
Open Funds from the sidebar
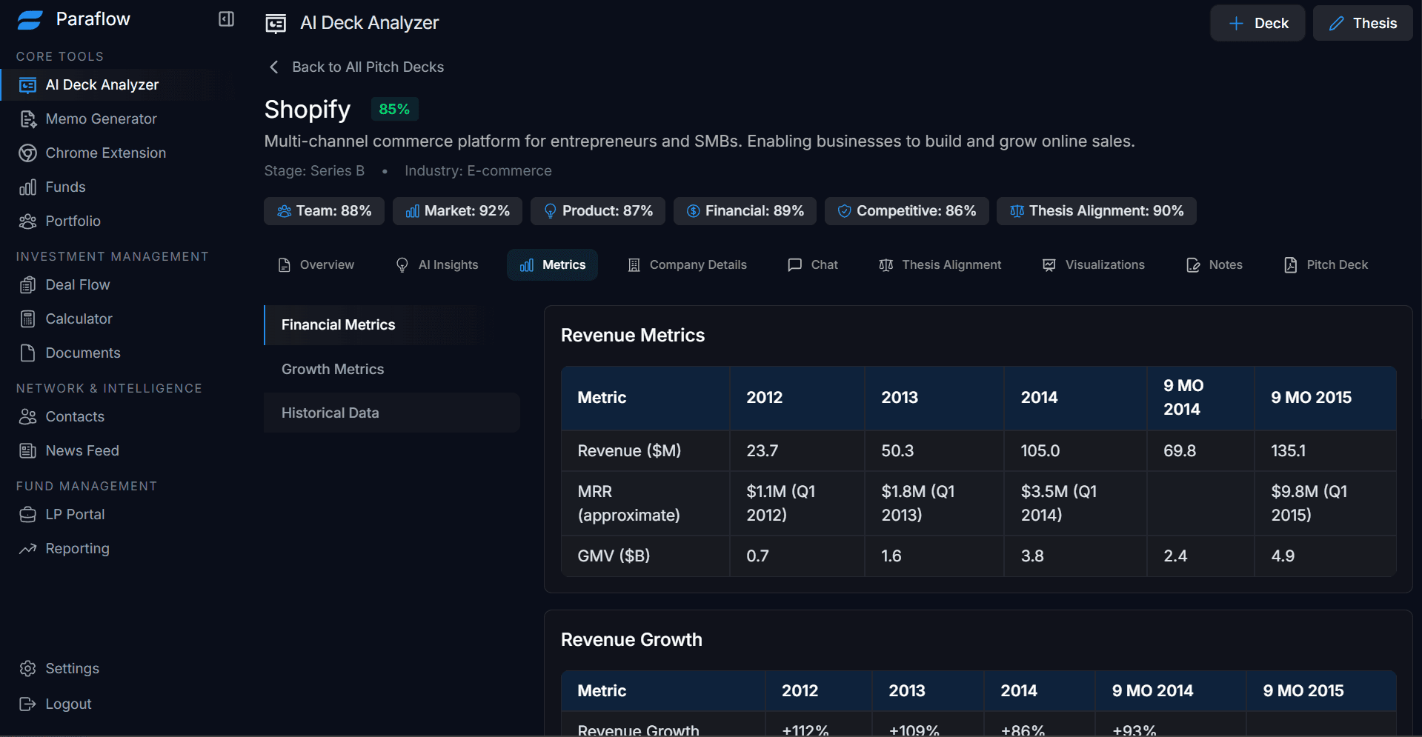point(65,187)
